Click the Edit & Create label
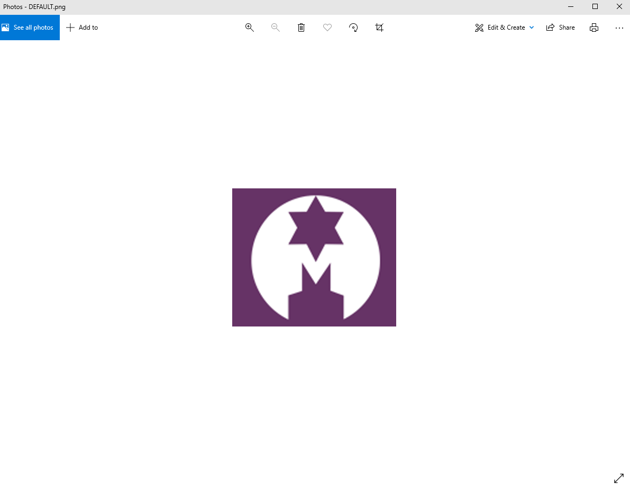The image size is (630, 490). coord(506,27)
